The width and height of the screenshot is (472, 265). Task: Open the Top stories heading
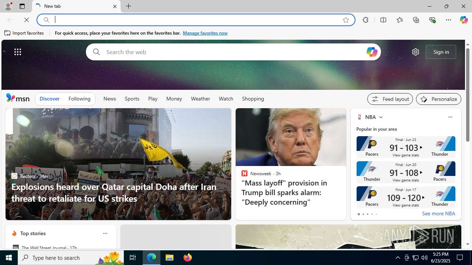pyautogui.click(x=33, y=233)
